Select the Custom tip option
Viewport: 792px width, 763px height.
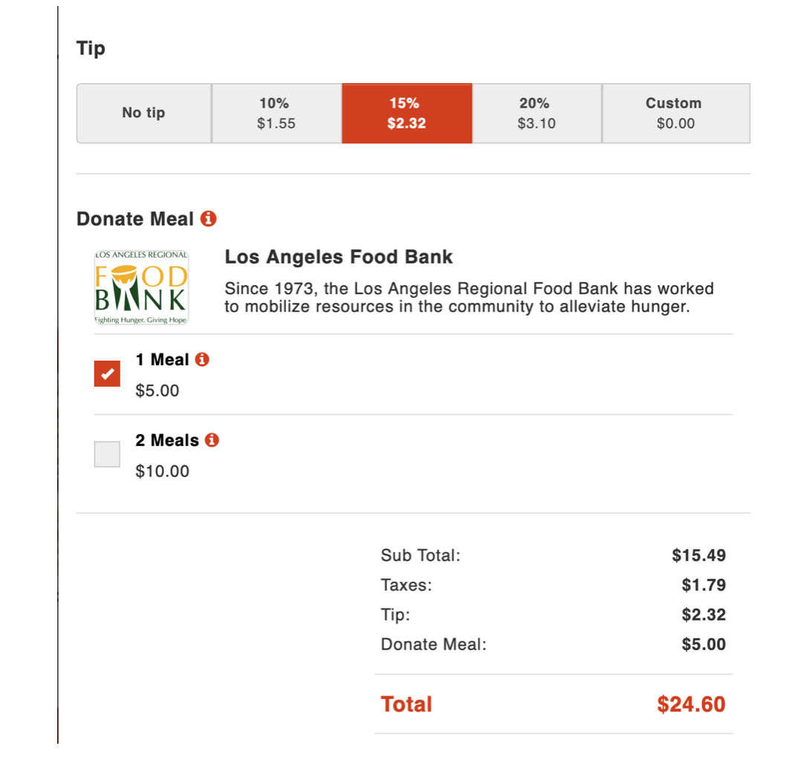point(675,113)
